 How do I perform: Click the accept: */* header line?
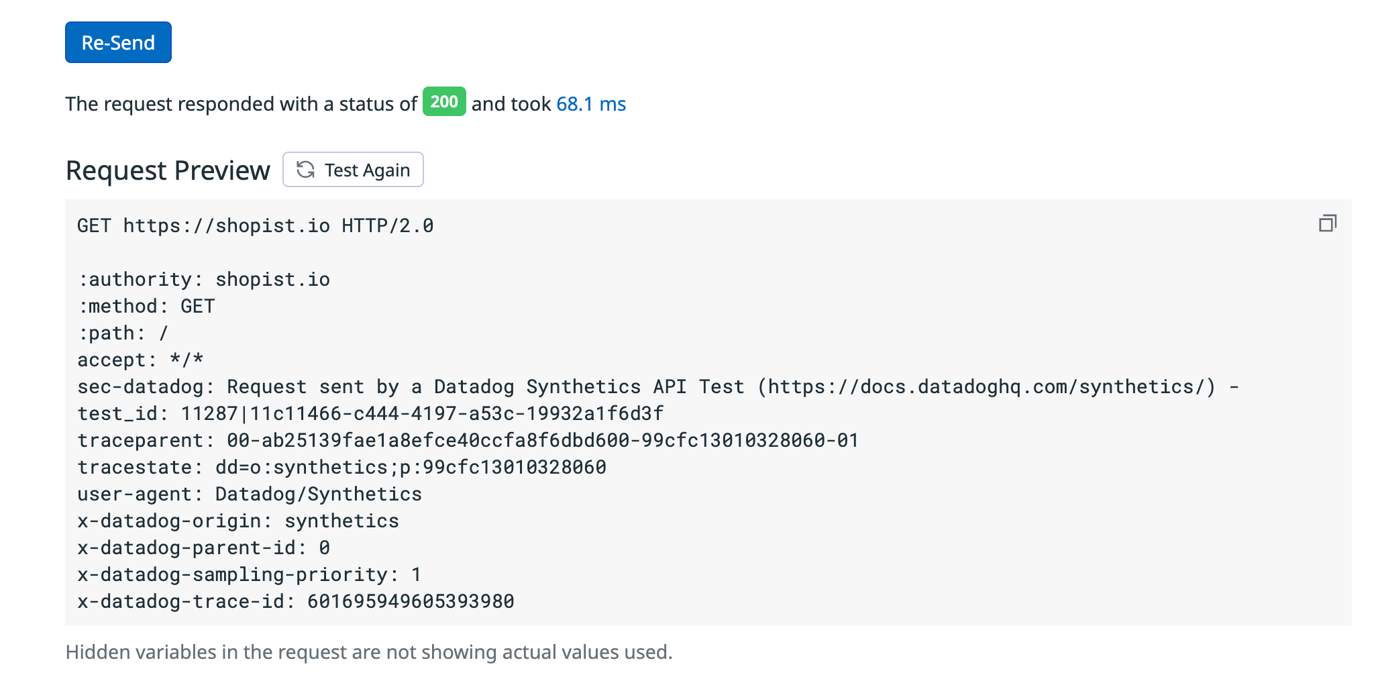point(140,360)
